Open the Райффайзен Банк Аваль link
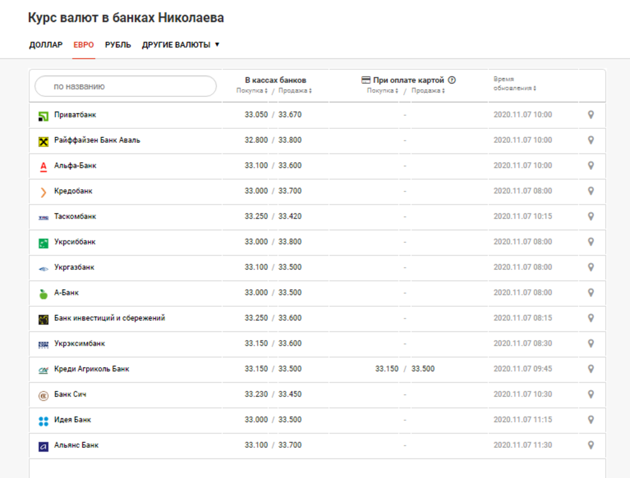This screenshot has width=630, height=478. 97,140
